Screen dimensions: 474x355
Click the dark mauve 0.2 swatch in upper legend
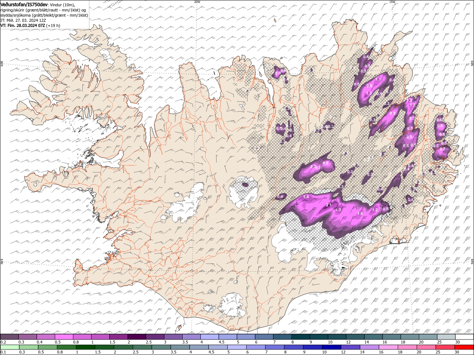coord(9,337)
